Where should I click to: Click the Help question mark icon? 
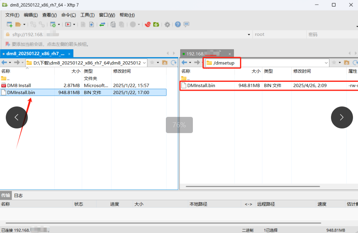pyautogui.click(x=177, y=24)
